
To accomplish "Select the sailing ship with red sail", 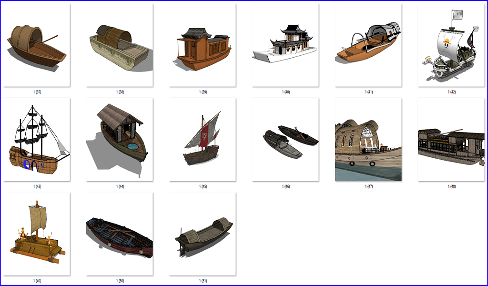I will tap(203, 140).
